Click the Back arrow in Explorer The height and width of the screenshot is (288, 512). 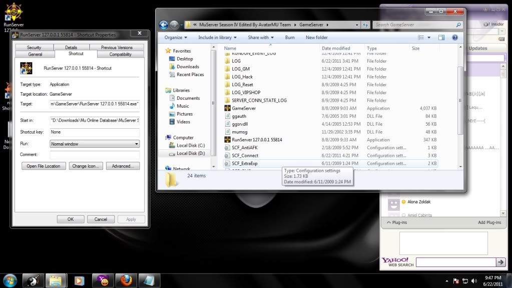tap(164, 25)
